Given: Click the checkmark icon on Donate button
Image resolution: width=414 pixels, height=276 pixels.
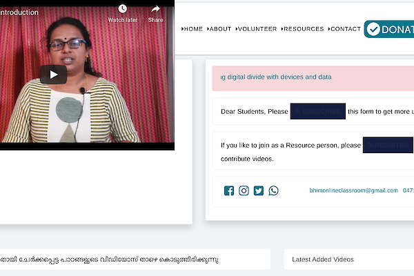Looking at the screenshot, I should click(x=373, y=29).
